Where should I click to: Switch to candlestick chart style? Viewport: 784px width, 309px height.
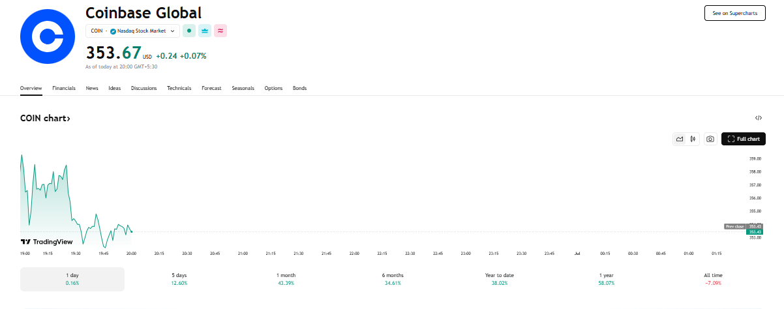coord(692,139)
